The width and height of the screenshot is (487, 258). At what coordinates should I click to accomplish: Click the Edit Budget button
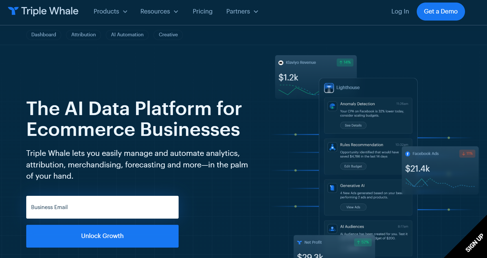pos(353,166)
